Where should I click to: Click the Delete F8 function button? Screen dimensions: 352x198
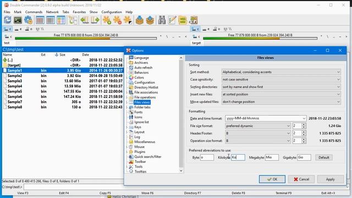tap(238, 193)
